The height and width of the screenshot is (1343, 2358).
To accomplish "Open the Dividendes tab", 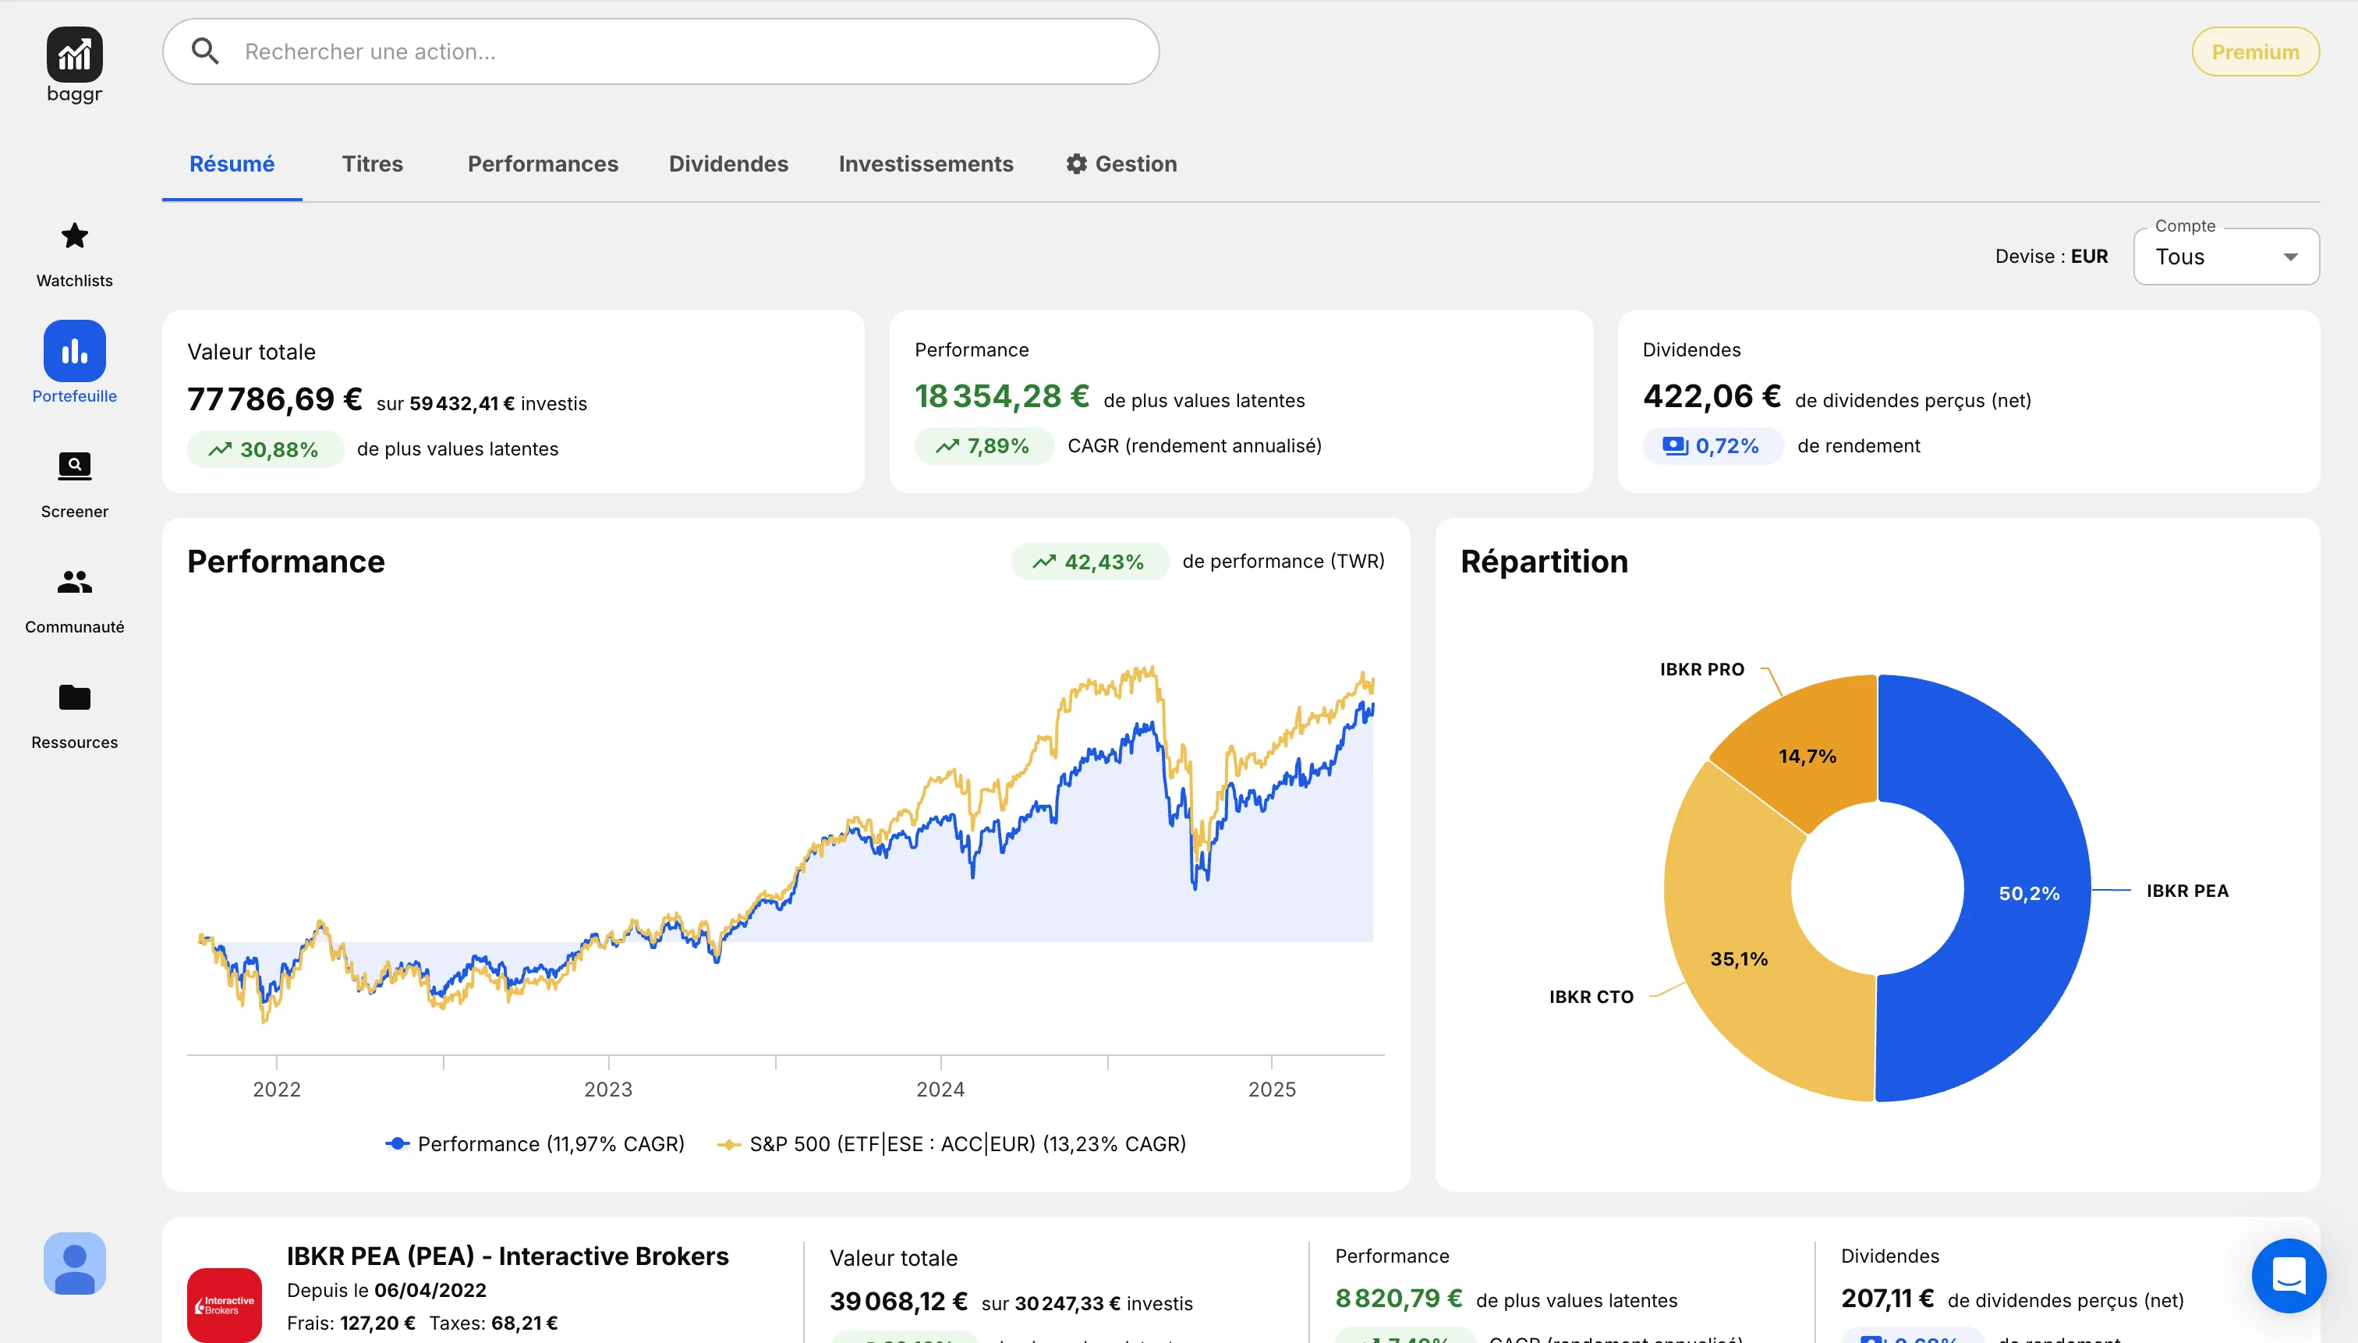I will pyautogui.click(x=728, y=163).
